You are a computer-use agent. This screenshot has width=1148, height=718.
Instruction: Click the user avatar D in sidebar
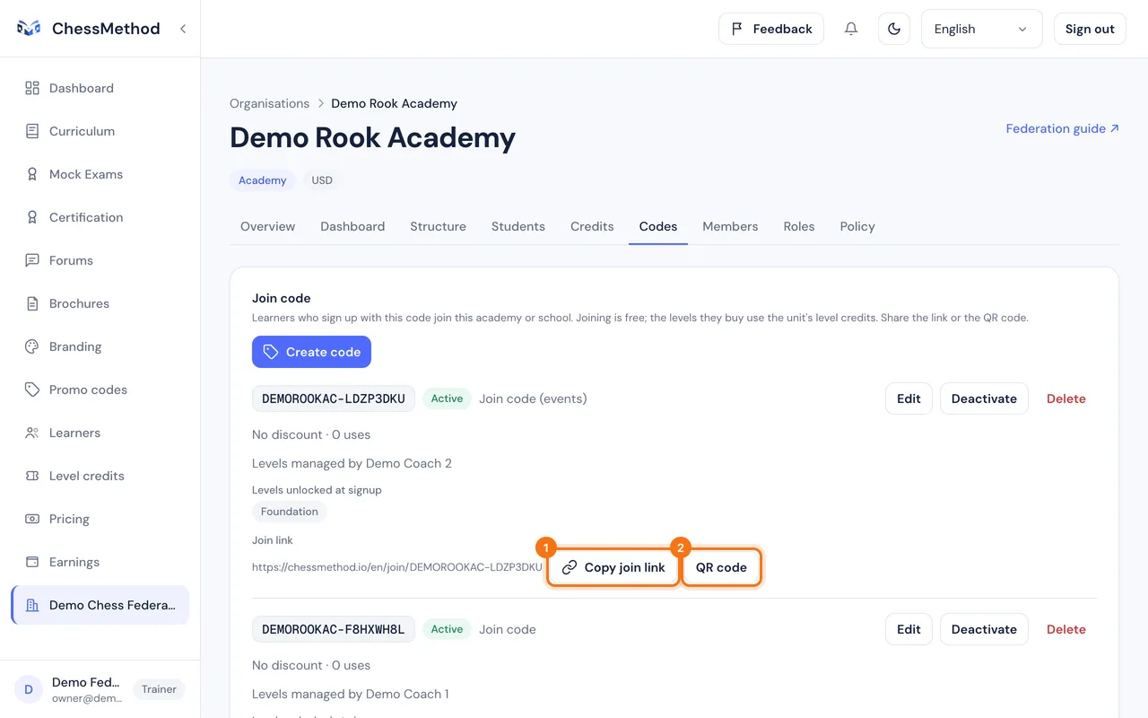click(29, 689)
